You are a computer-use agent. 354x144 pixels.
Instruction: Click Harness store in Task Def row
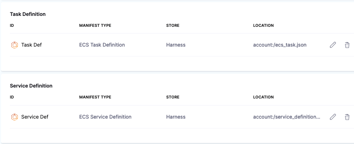click(176, 45)
